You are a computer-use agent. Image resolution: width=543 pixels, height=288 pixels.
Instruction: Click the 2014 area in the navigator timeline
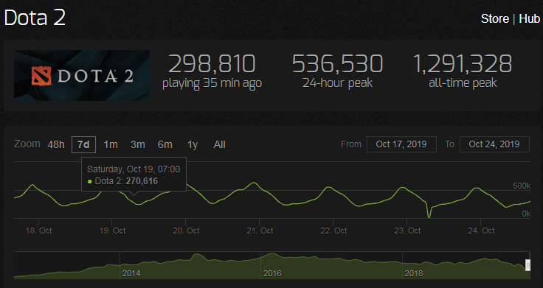131,273
